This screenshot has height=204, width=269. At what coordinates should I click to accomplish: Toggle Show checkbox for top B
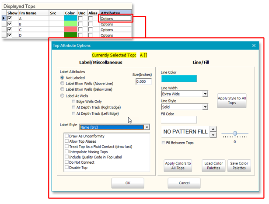tap(10, 24)
